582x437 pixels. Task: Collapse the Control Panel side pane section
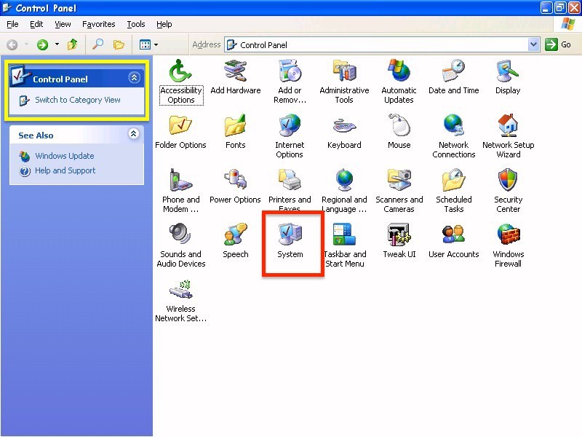point(134,78)
